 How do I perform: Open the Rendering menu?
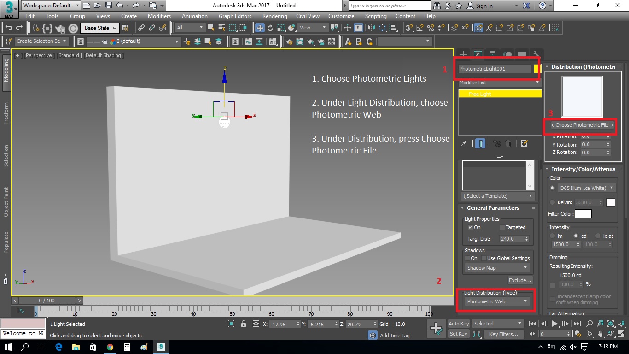click(x=274, y=16)
